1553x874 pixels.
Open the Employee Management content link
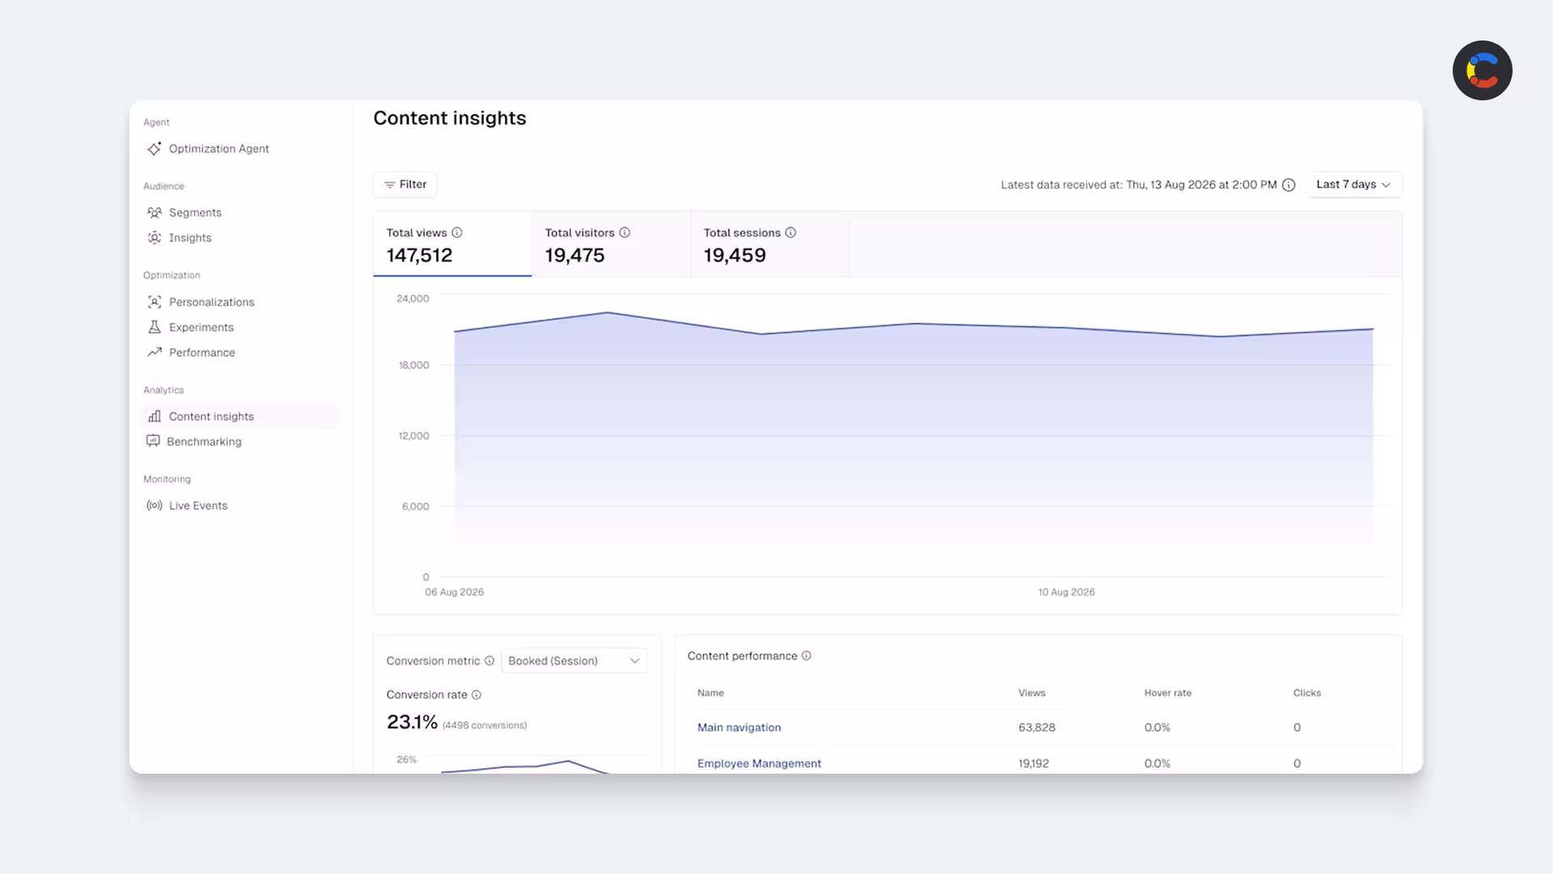tap(759, 763)
